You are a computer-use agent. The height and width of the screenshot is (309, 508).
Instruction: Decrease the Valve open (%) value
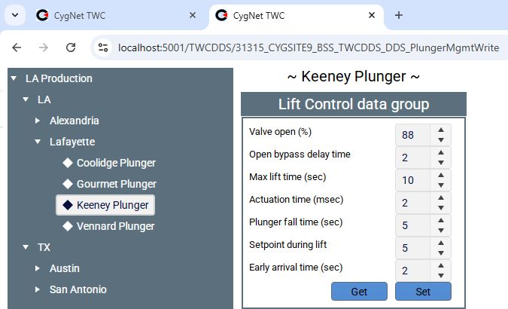pos(440,140)
